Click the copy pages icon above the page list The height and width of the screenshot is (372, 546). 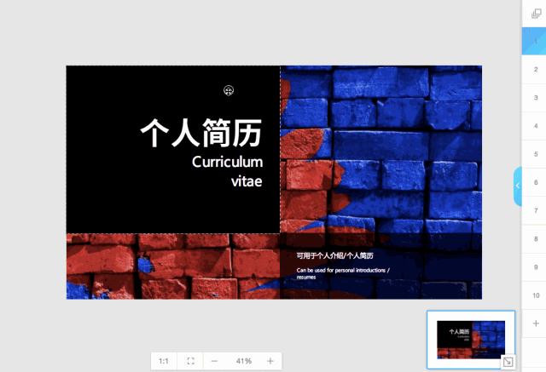click(x=536, y=14)
